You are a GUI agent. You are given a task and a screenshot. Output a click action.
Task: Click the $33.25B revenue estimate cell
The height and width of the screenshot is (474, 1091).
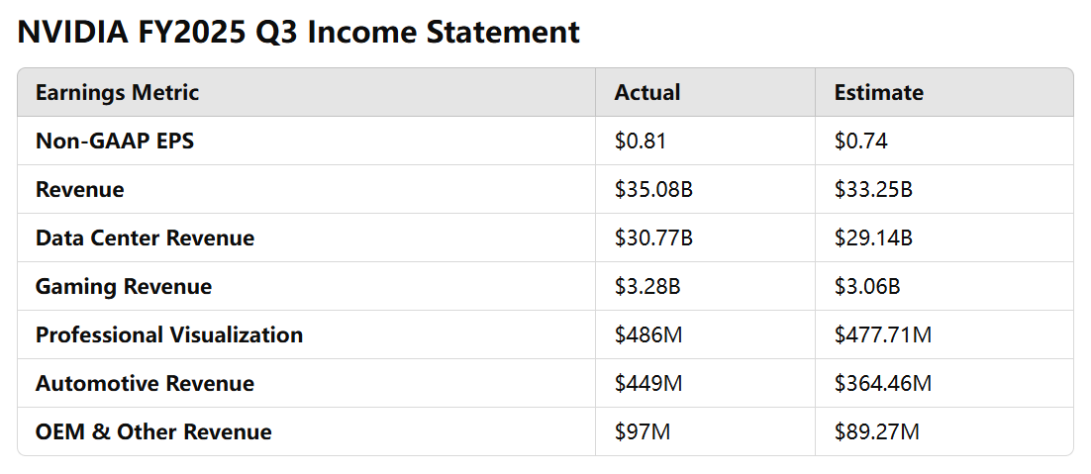pyautogui.click(x=873, y=190)
